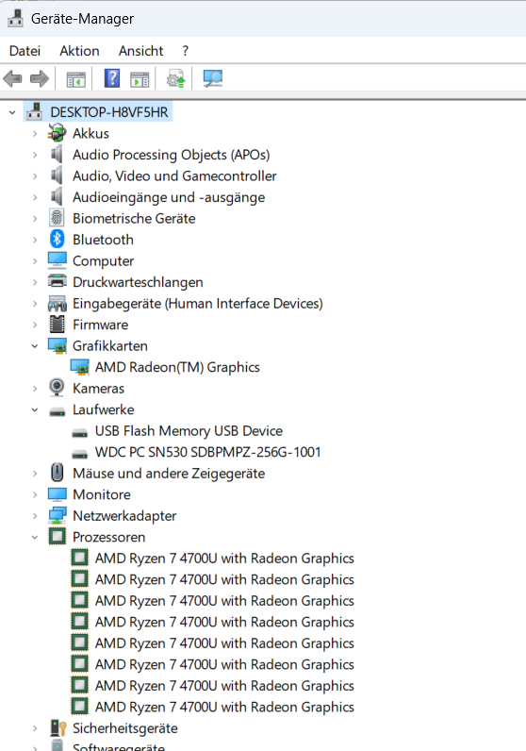Viewport: 526px width, 751px height.
Task: Click the Back arrow toolbar icon
Action: tap(13, 78)
